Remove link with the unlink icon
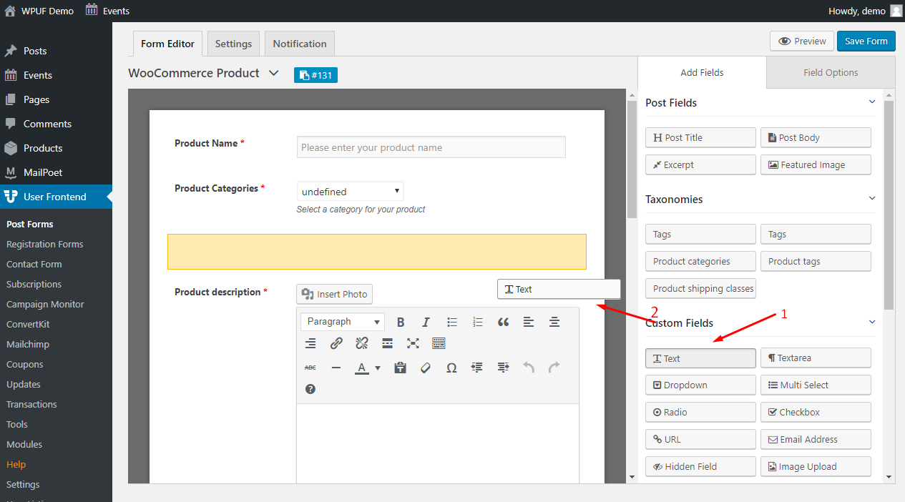This screenshot has height=502, width=905. tap(362, 344)
